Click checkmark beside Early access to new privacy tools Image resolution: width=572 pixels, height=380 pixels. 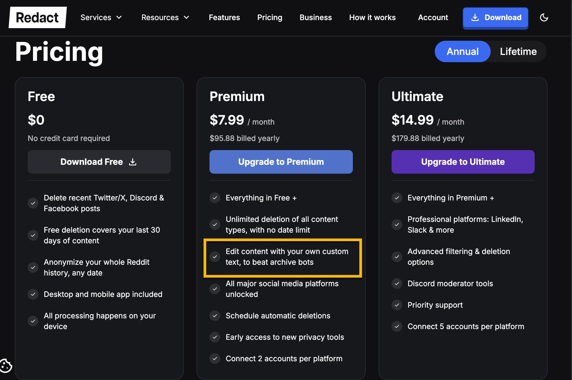tap(215, 337)
